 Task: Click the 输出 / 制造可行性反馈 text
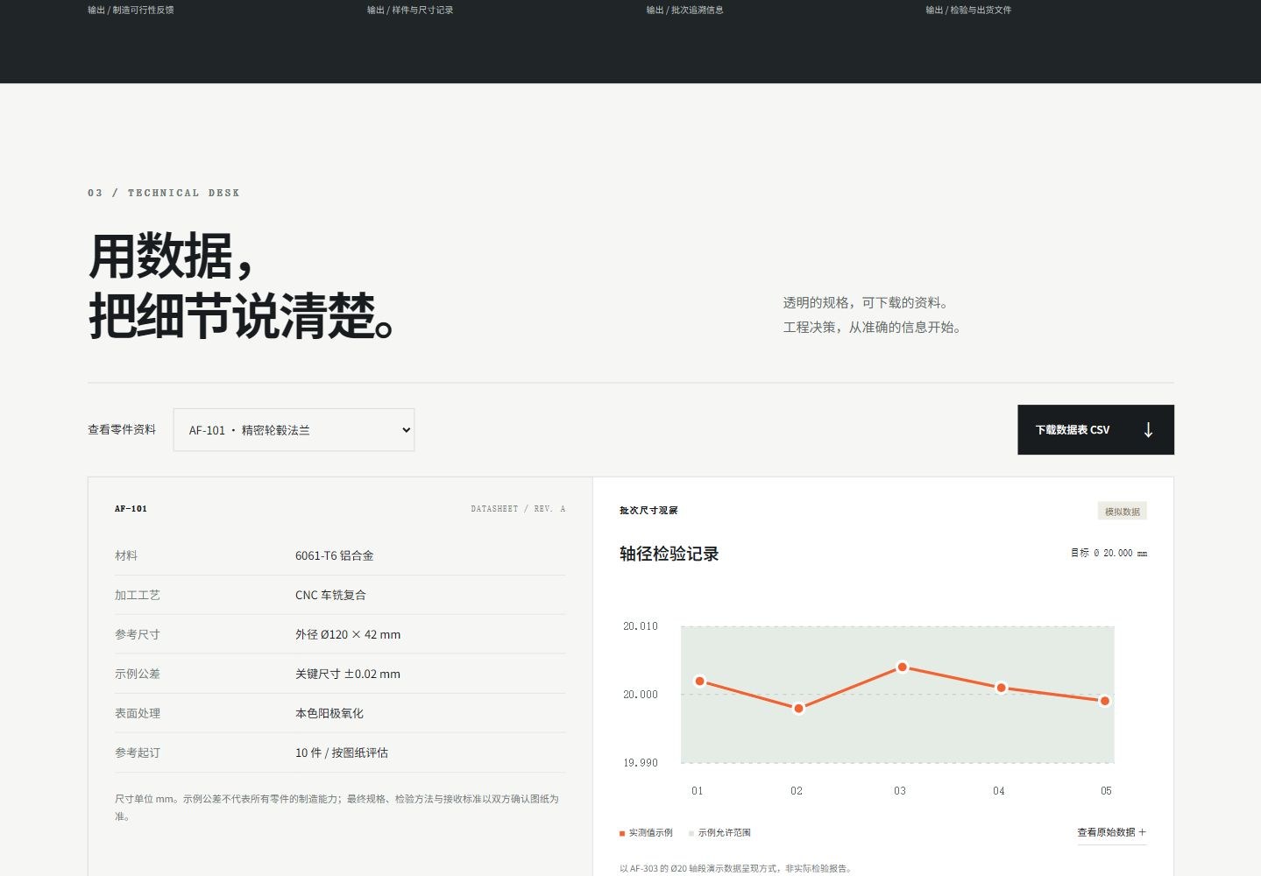(x=131, y=11)
